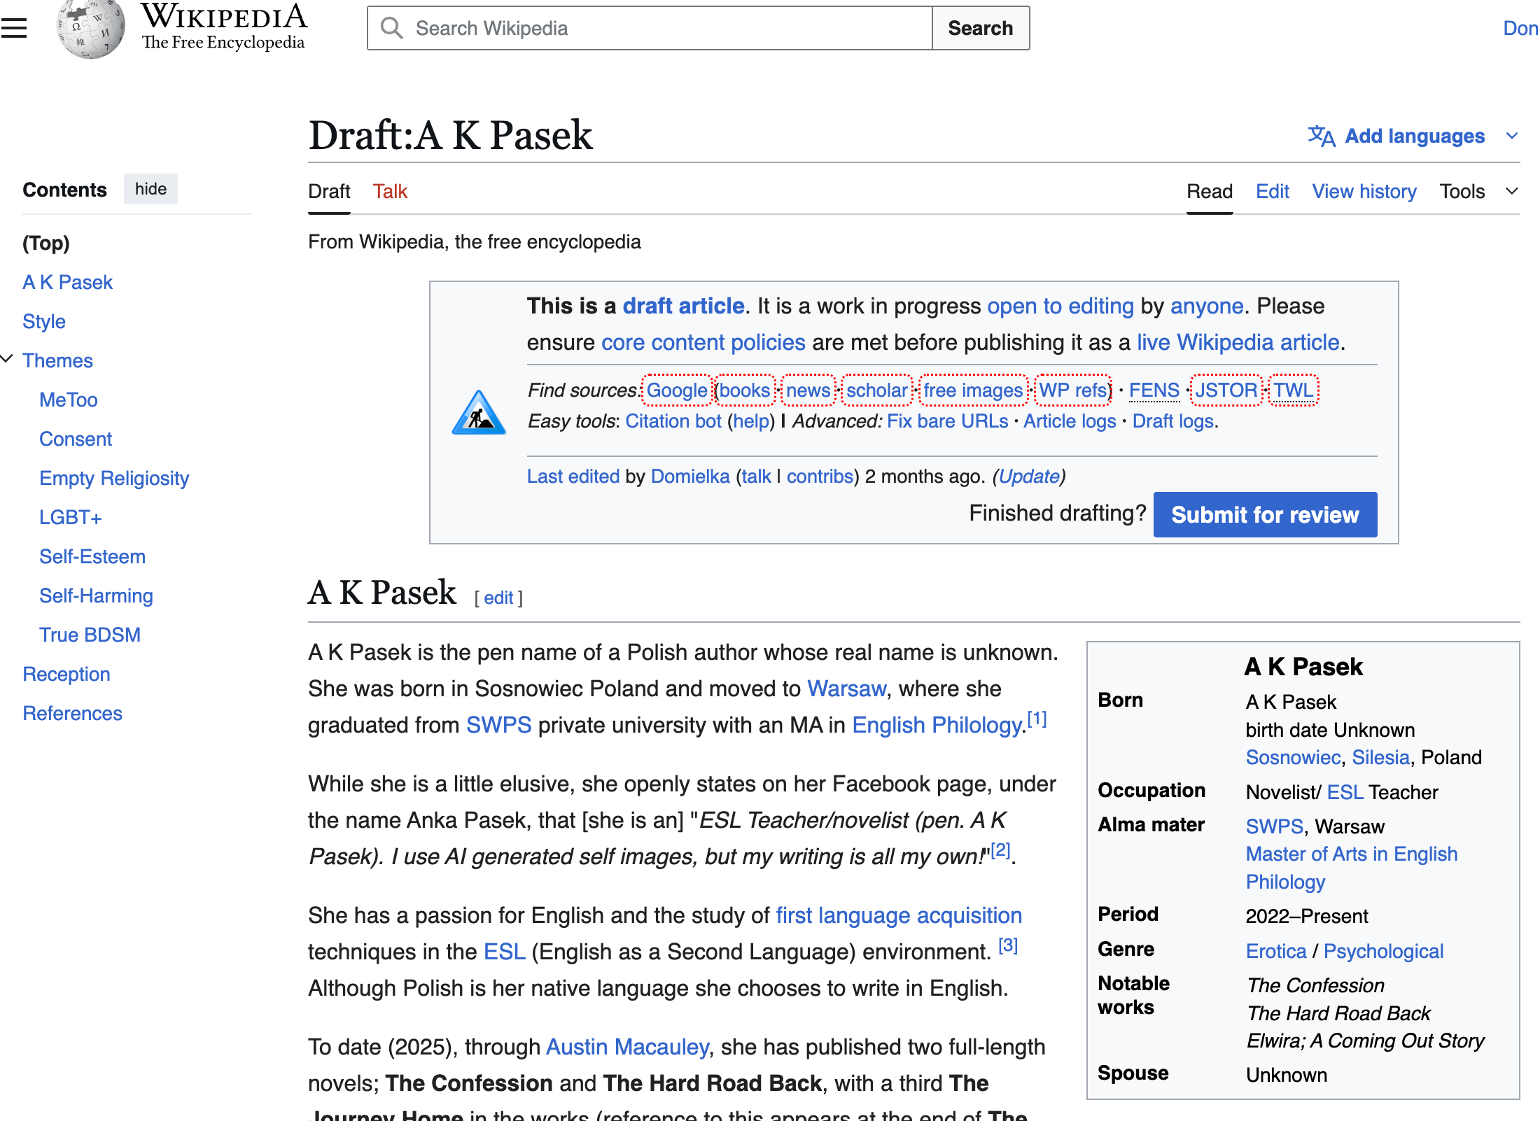Open citation reference [1]

tap(1037, 719)
